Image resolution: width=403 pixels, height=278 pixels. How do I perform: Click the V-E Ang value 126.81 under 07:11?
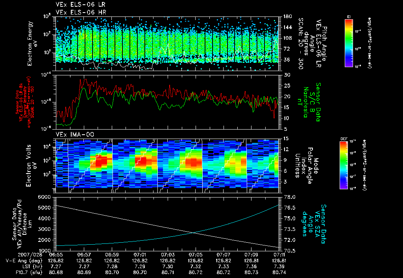click(279, 261)
